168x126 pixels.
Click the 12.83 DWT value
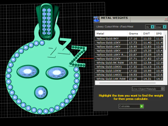[147, 47]
